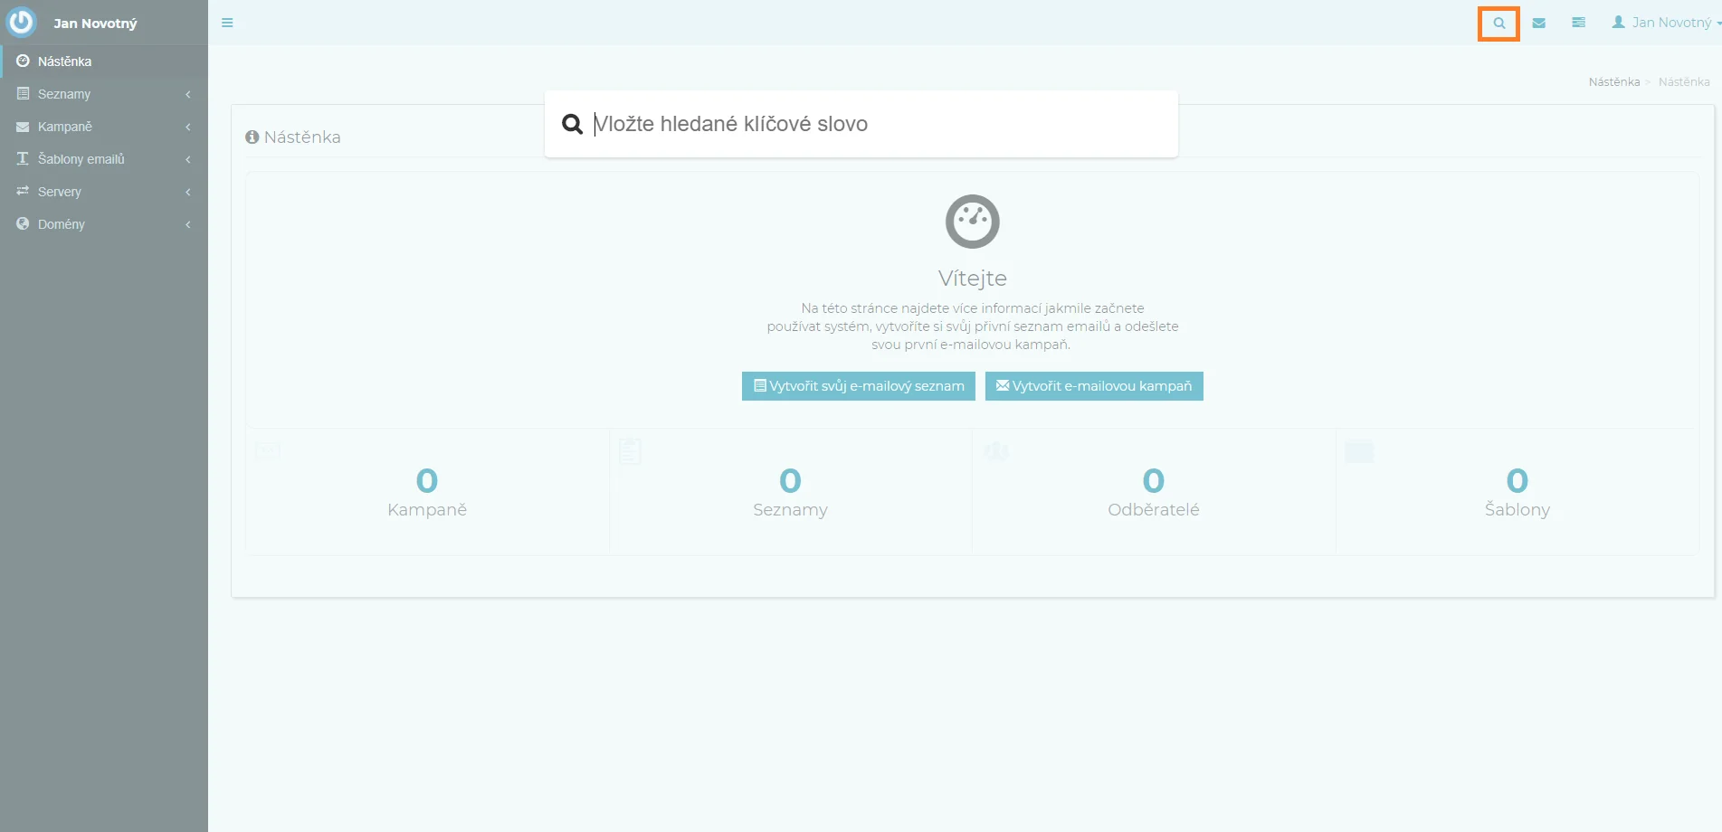This screenshot has width=1722, height=832.
Task: Open the envelope messages icon in header
Action: click(1538, 24)
